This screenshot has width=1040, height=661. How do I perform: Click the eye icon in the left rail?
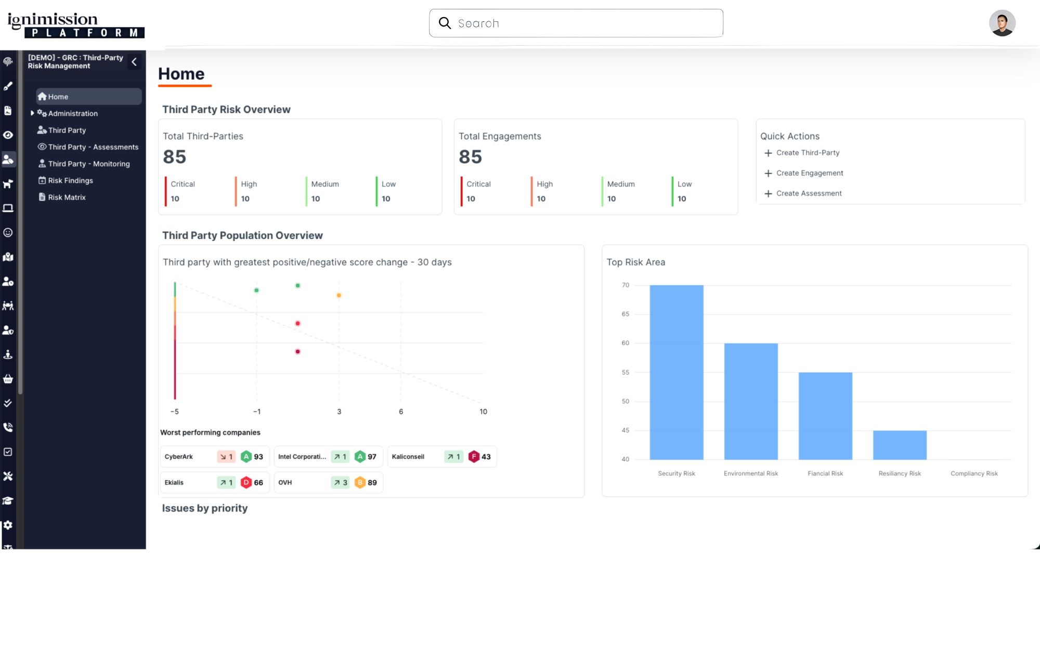pyautogui.click(x=8, y=135)
